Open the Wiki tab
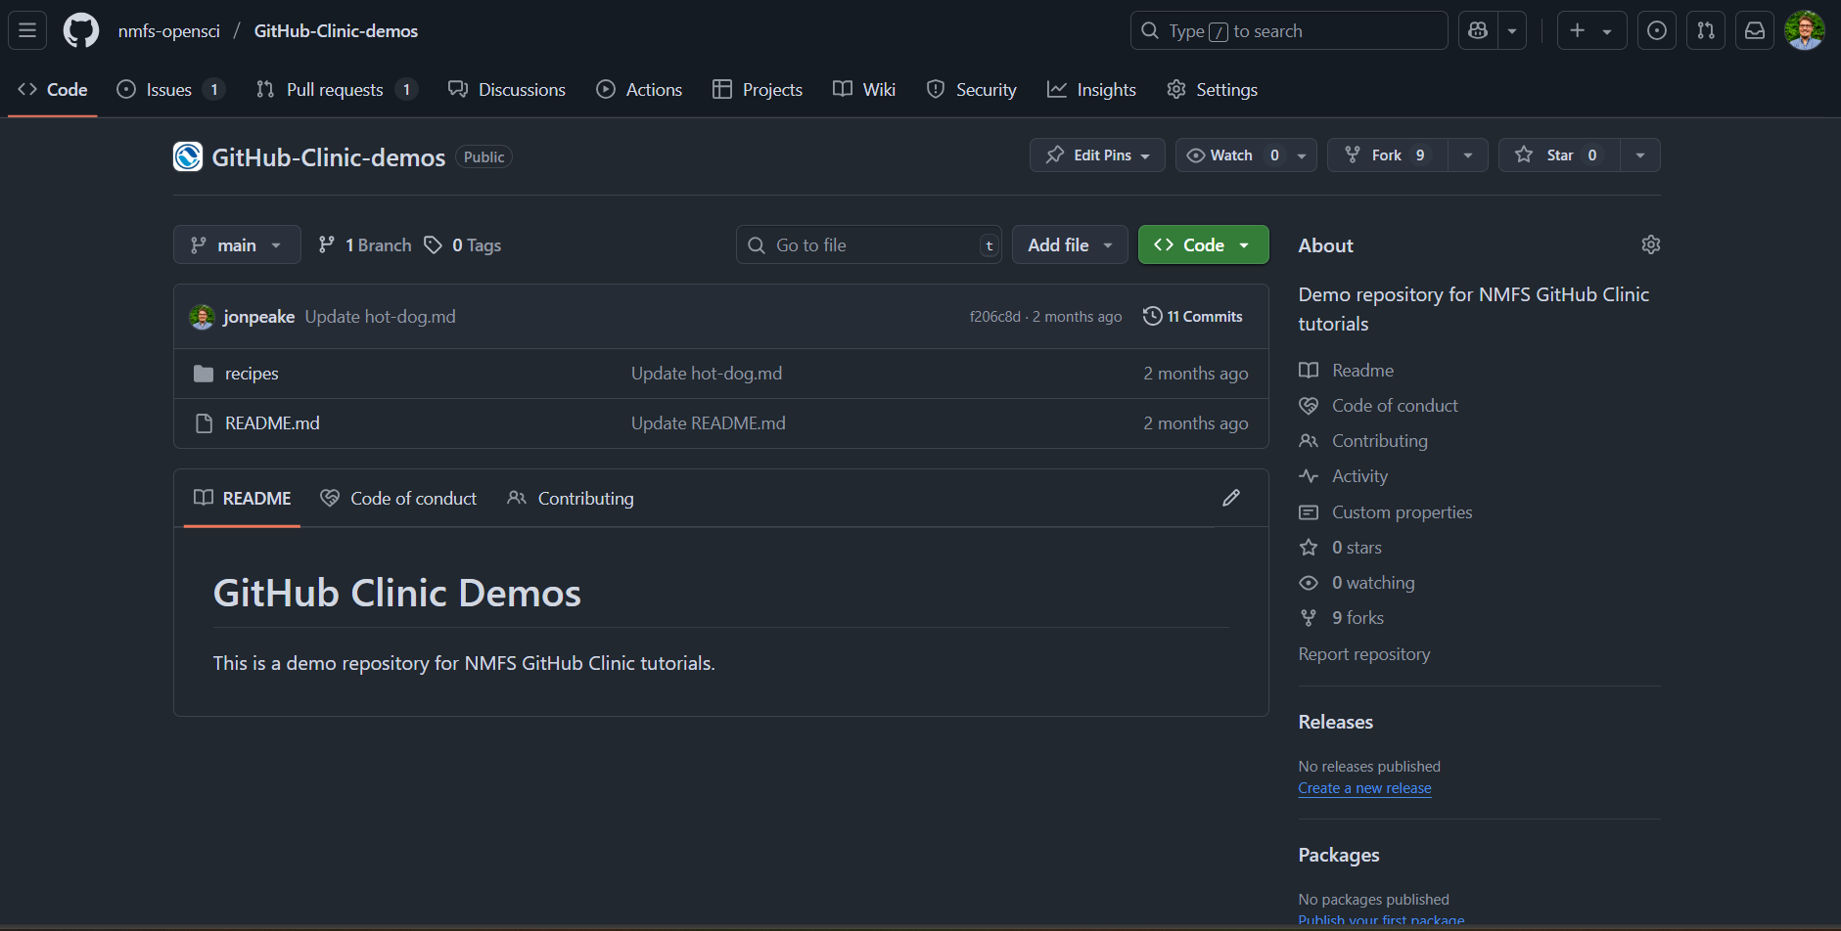1841x931 pixels. coord(864,89)
